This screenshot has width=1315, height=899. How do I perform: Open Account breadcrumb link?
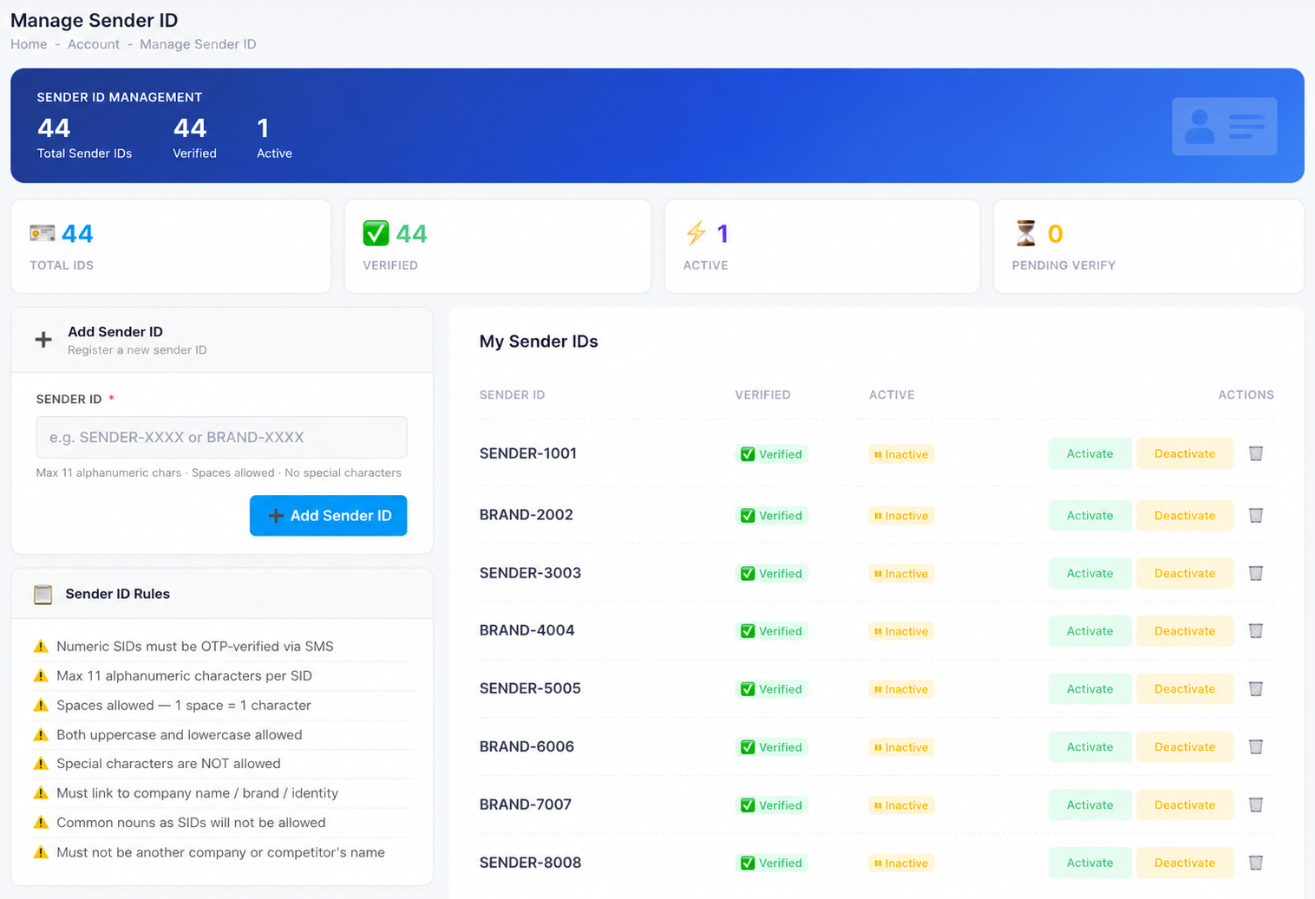point(94,44)
